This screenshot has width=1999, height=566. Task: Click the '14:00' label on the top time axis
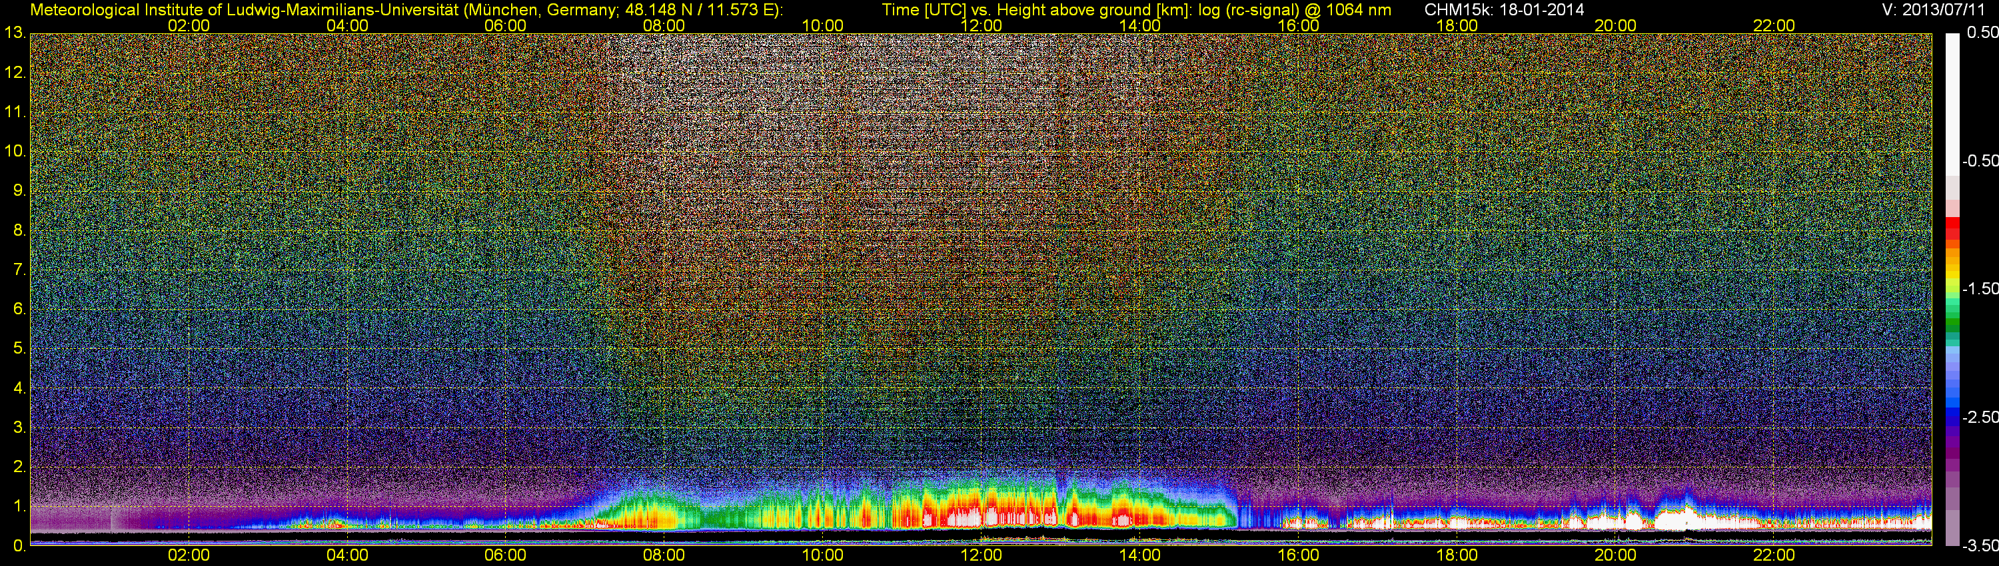1140,25
